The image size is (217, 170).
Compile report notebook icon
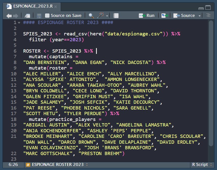click(x=116, y=16)
